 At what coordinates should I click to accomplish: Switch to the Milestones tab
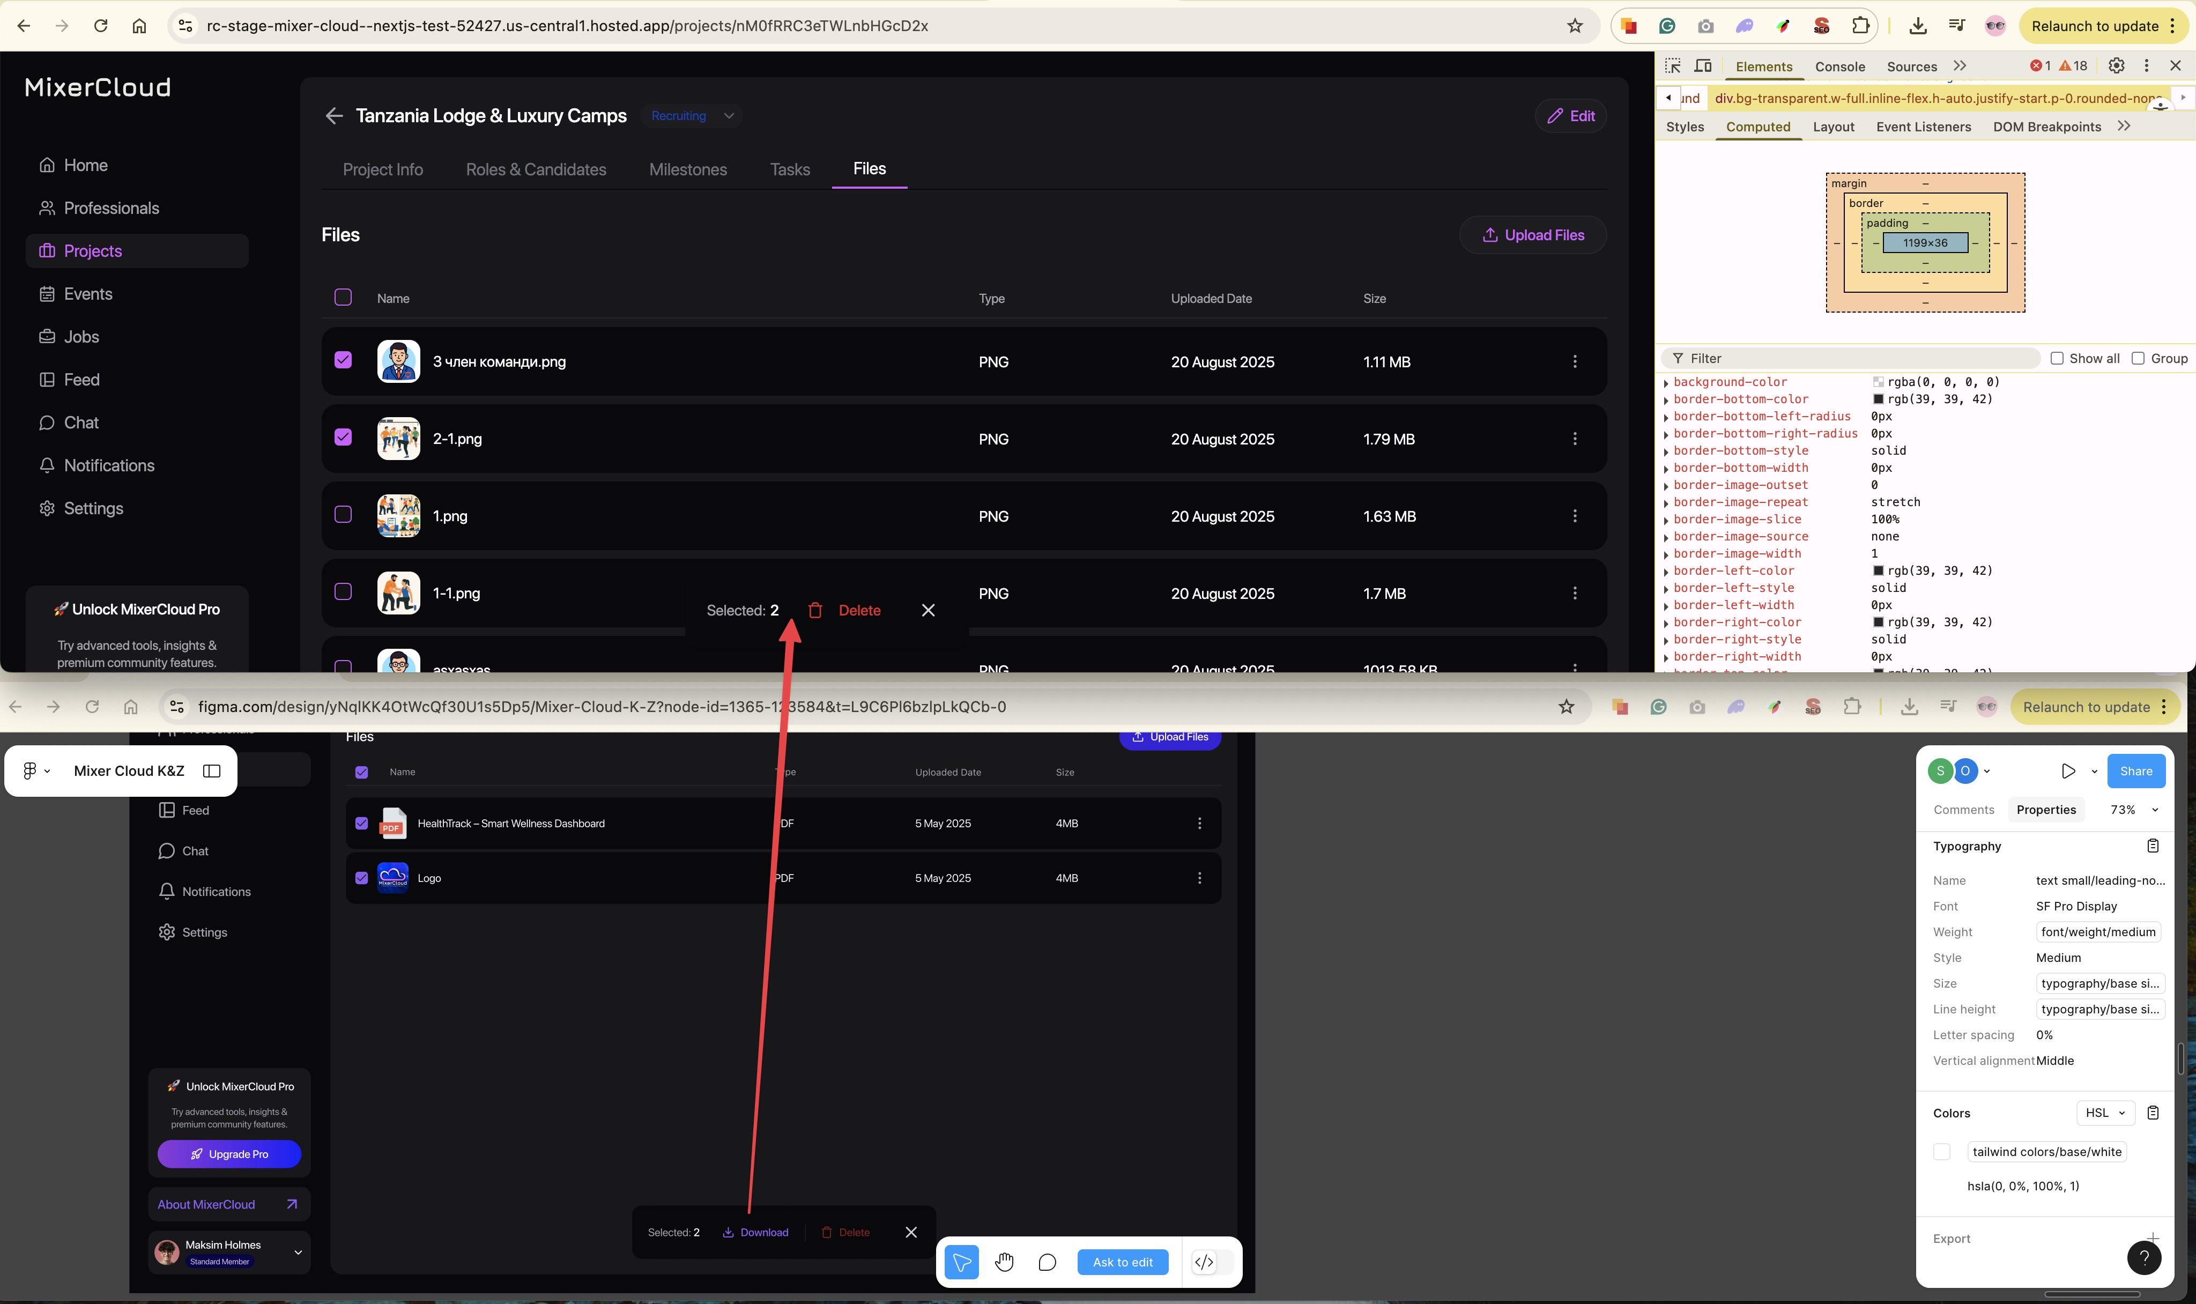click(688, 169)
